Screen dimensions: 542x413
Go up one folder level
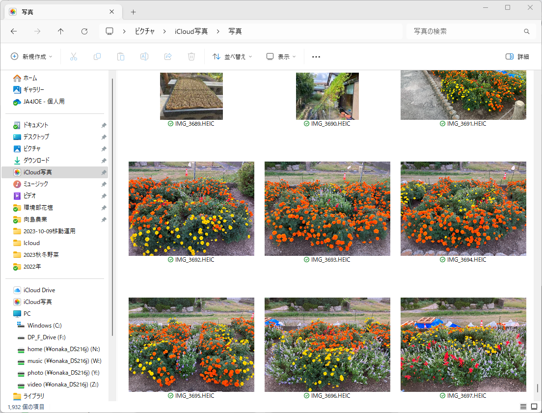61,31
